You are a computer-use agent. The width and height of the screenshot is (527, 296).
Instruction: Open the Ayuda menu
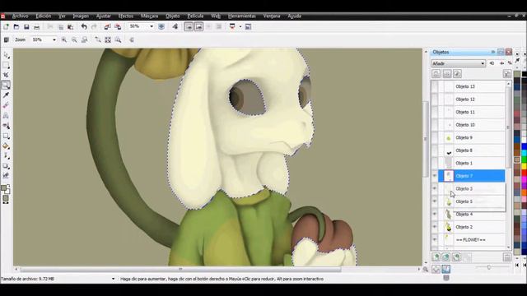click(295, 16)
